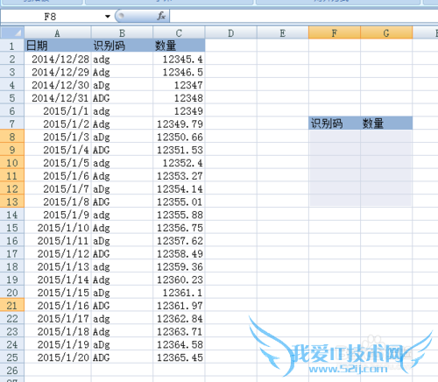Select column B header
The height and width of the screenshot is (382, 438).
point(122,32)
